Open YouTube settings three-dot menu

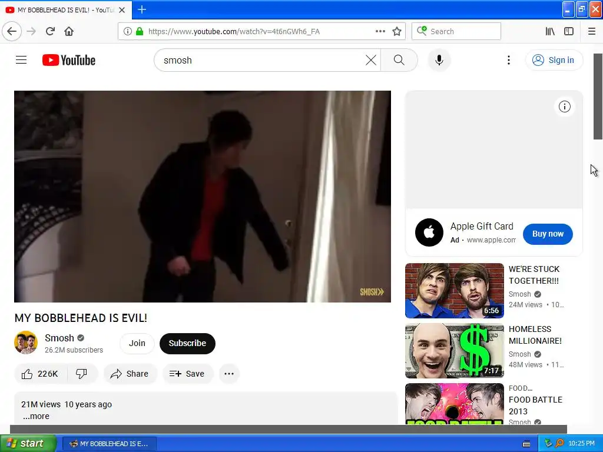tap(509, 60)
